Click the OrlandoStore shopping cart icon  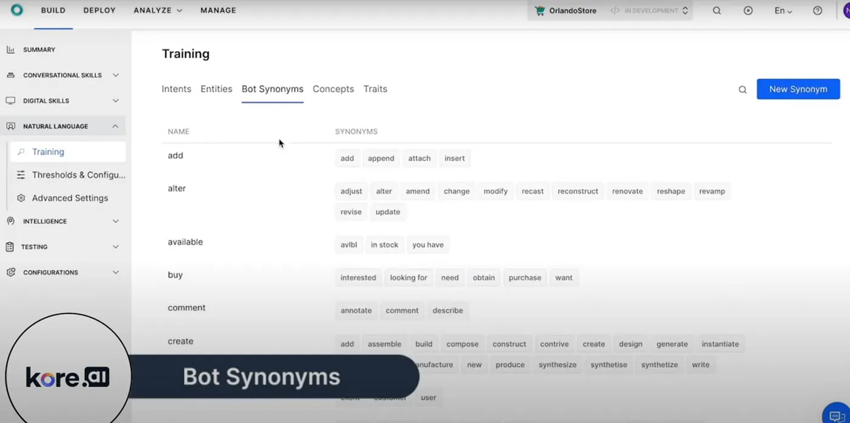click(x=539, y=10)
